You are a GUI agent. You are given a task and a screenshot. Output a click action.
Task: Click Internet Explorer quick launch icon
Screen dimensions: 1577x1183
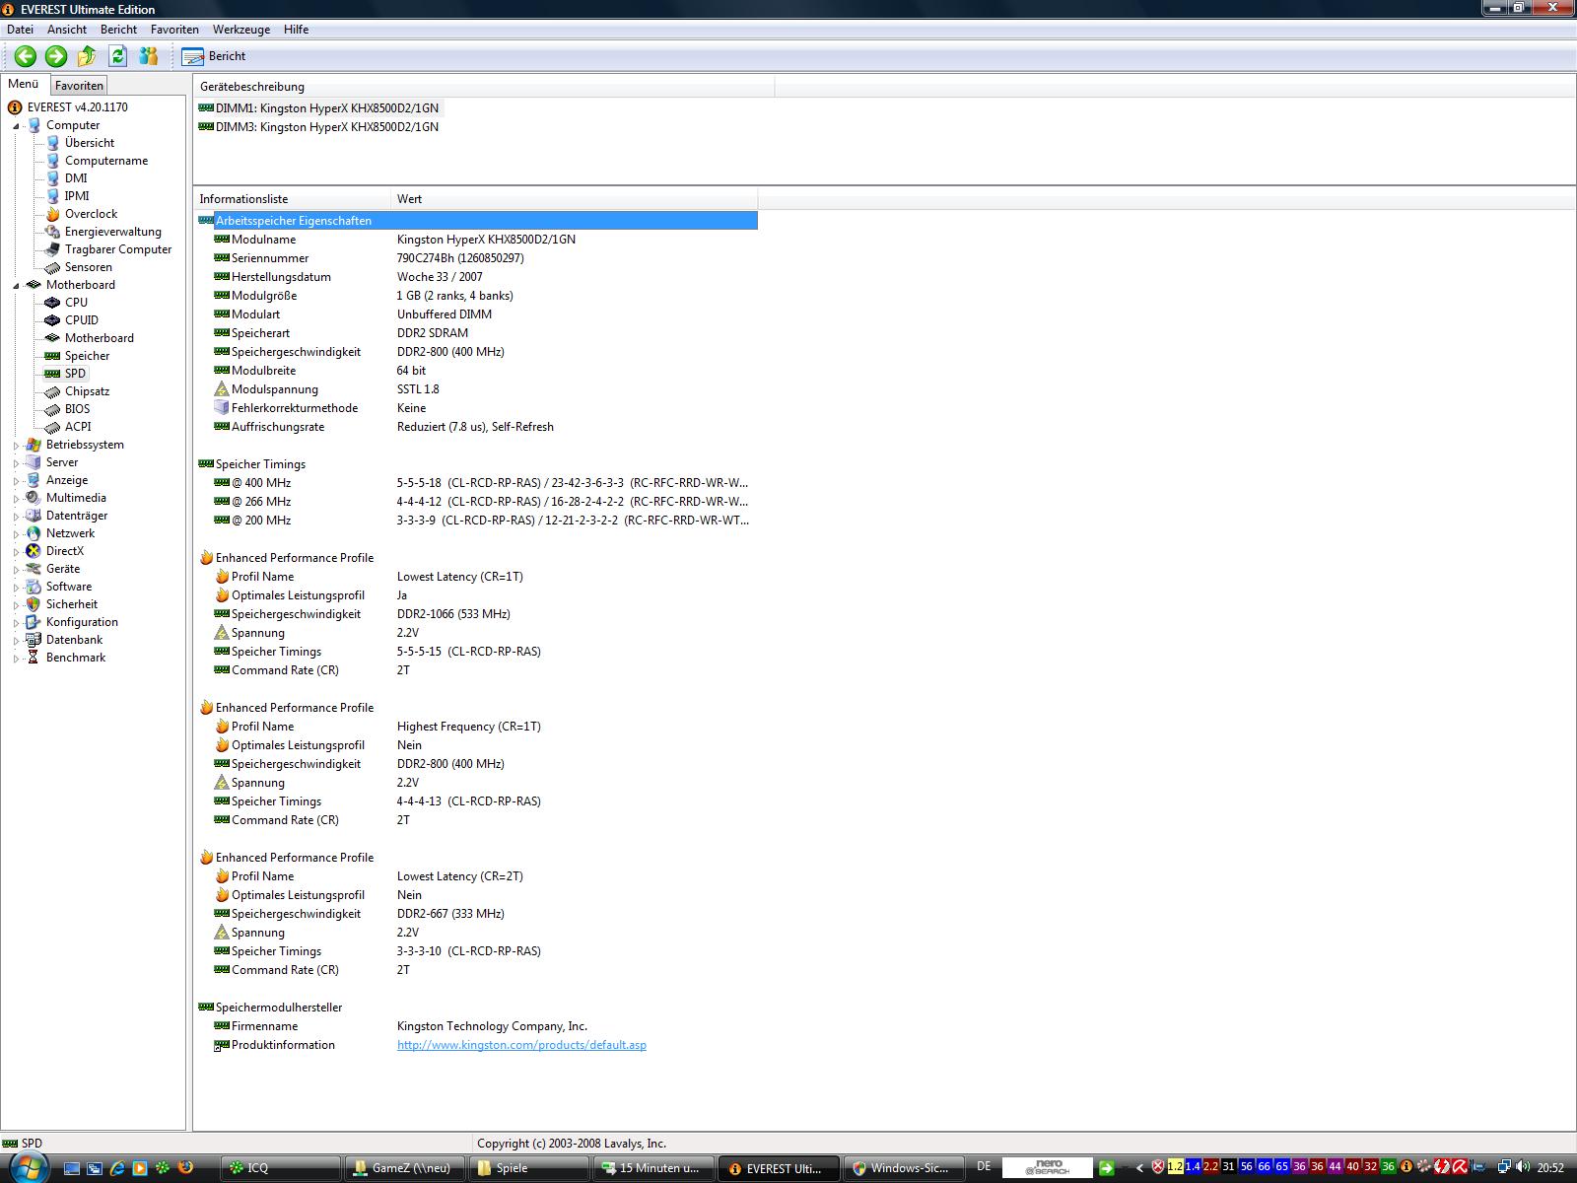(117, 1168)
